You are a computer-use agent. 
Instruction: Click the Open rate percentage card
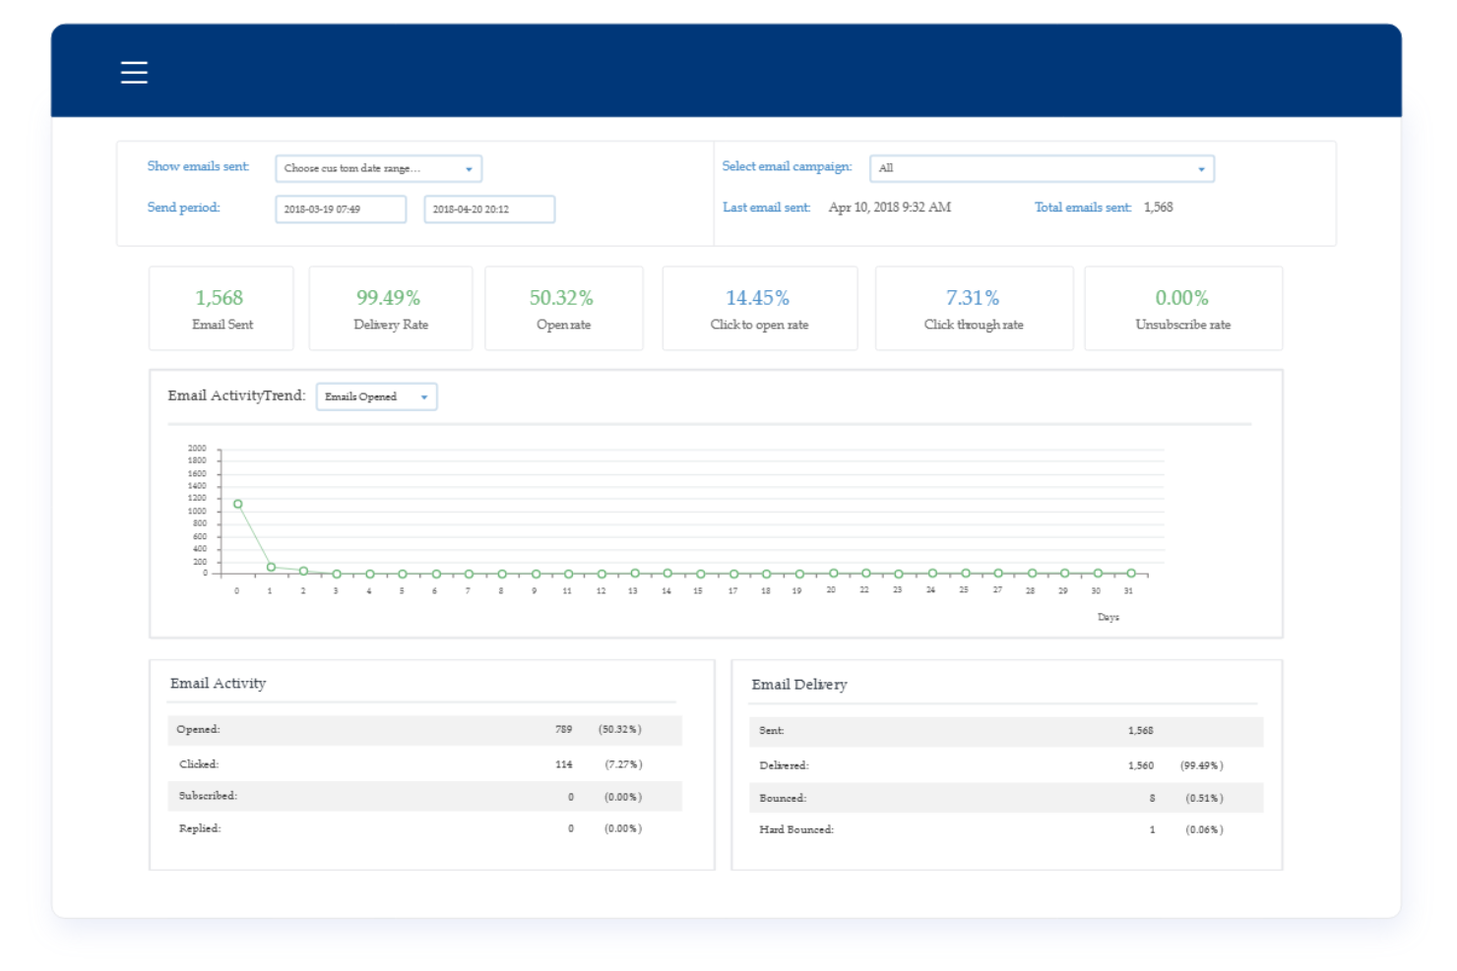click(x=562, y=308)
